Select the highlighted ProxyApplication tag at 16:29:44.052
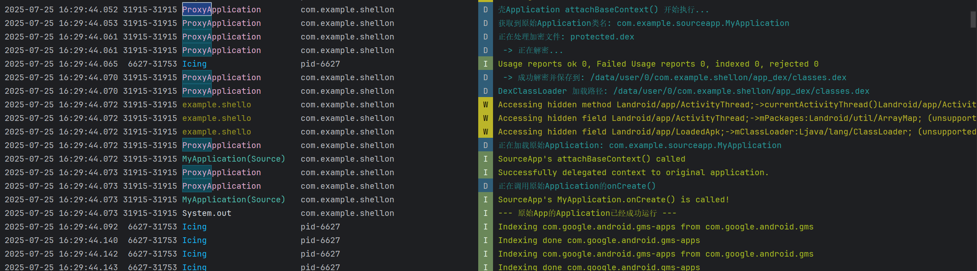 click(222, 9)
